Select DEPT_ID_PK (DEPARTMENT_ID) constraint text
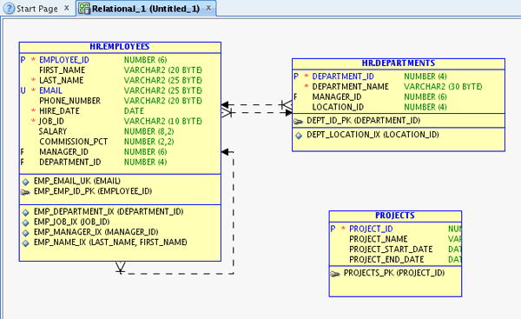Screen dimensions: 521x319 [x=364, y=121]
